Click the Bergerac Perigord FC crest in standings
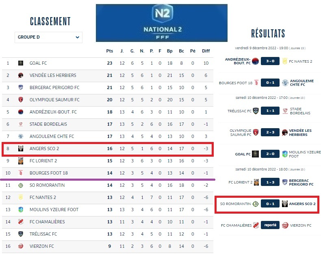The height and width of the screenshot is (260, 321). (x=21, y=87)
